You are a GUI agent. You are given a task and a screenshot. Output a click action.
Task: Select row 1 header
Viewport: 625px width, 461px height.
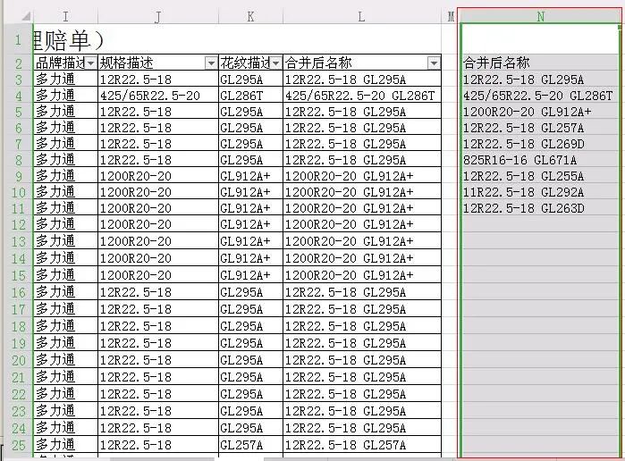coord(19,39)
